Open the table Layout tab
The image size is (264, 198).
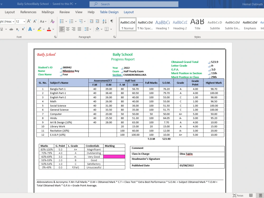[x=129, y=12]
